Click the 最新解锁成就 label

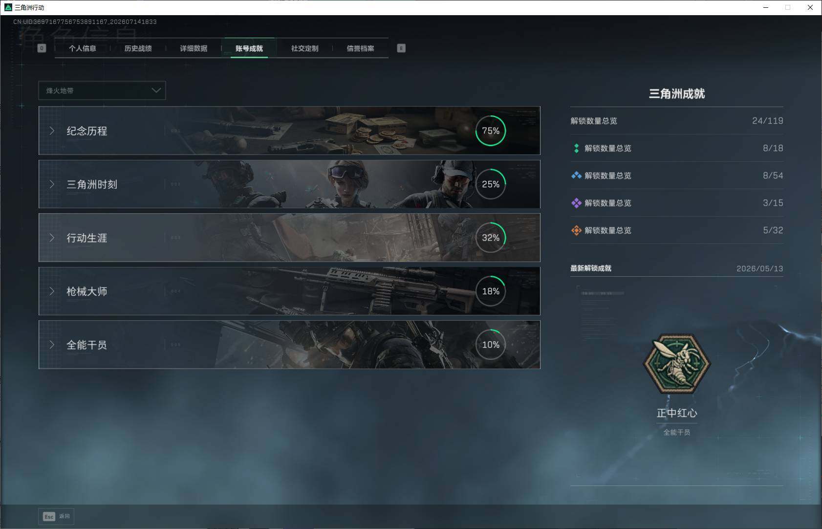(590, 268)
